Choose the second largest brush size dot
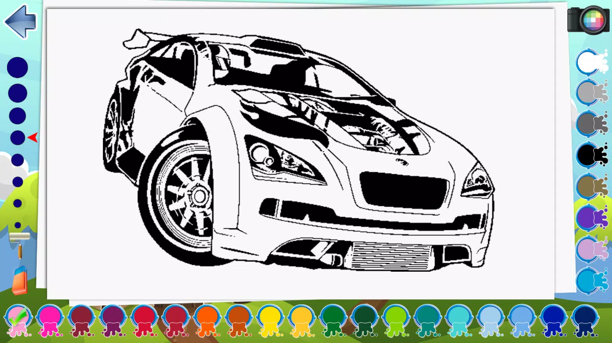Screen dimensions: 612x343 click(x=17, y=93)
